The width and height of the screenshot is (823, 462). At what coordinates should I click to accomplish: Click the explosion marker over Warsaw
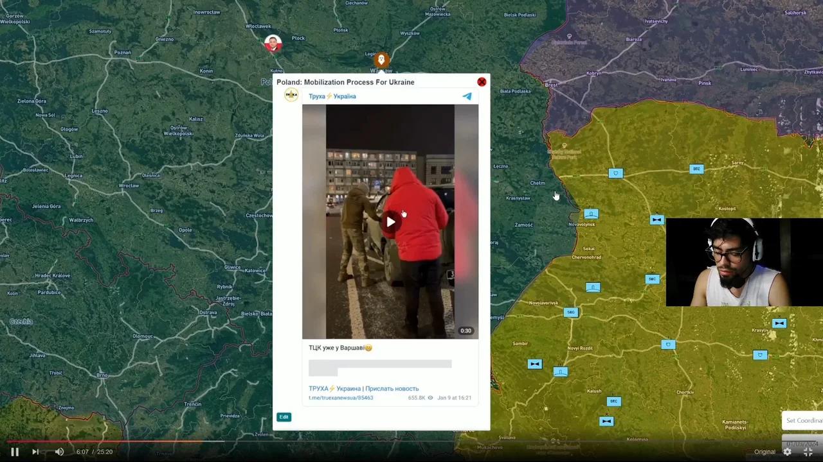[381, 60]
